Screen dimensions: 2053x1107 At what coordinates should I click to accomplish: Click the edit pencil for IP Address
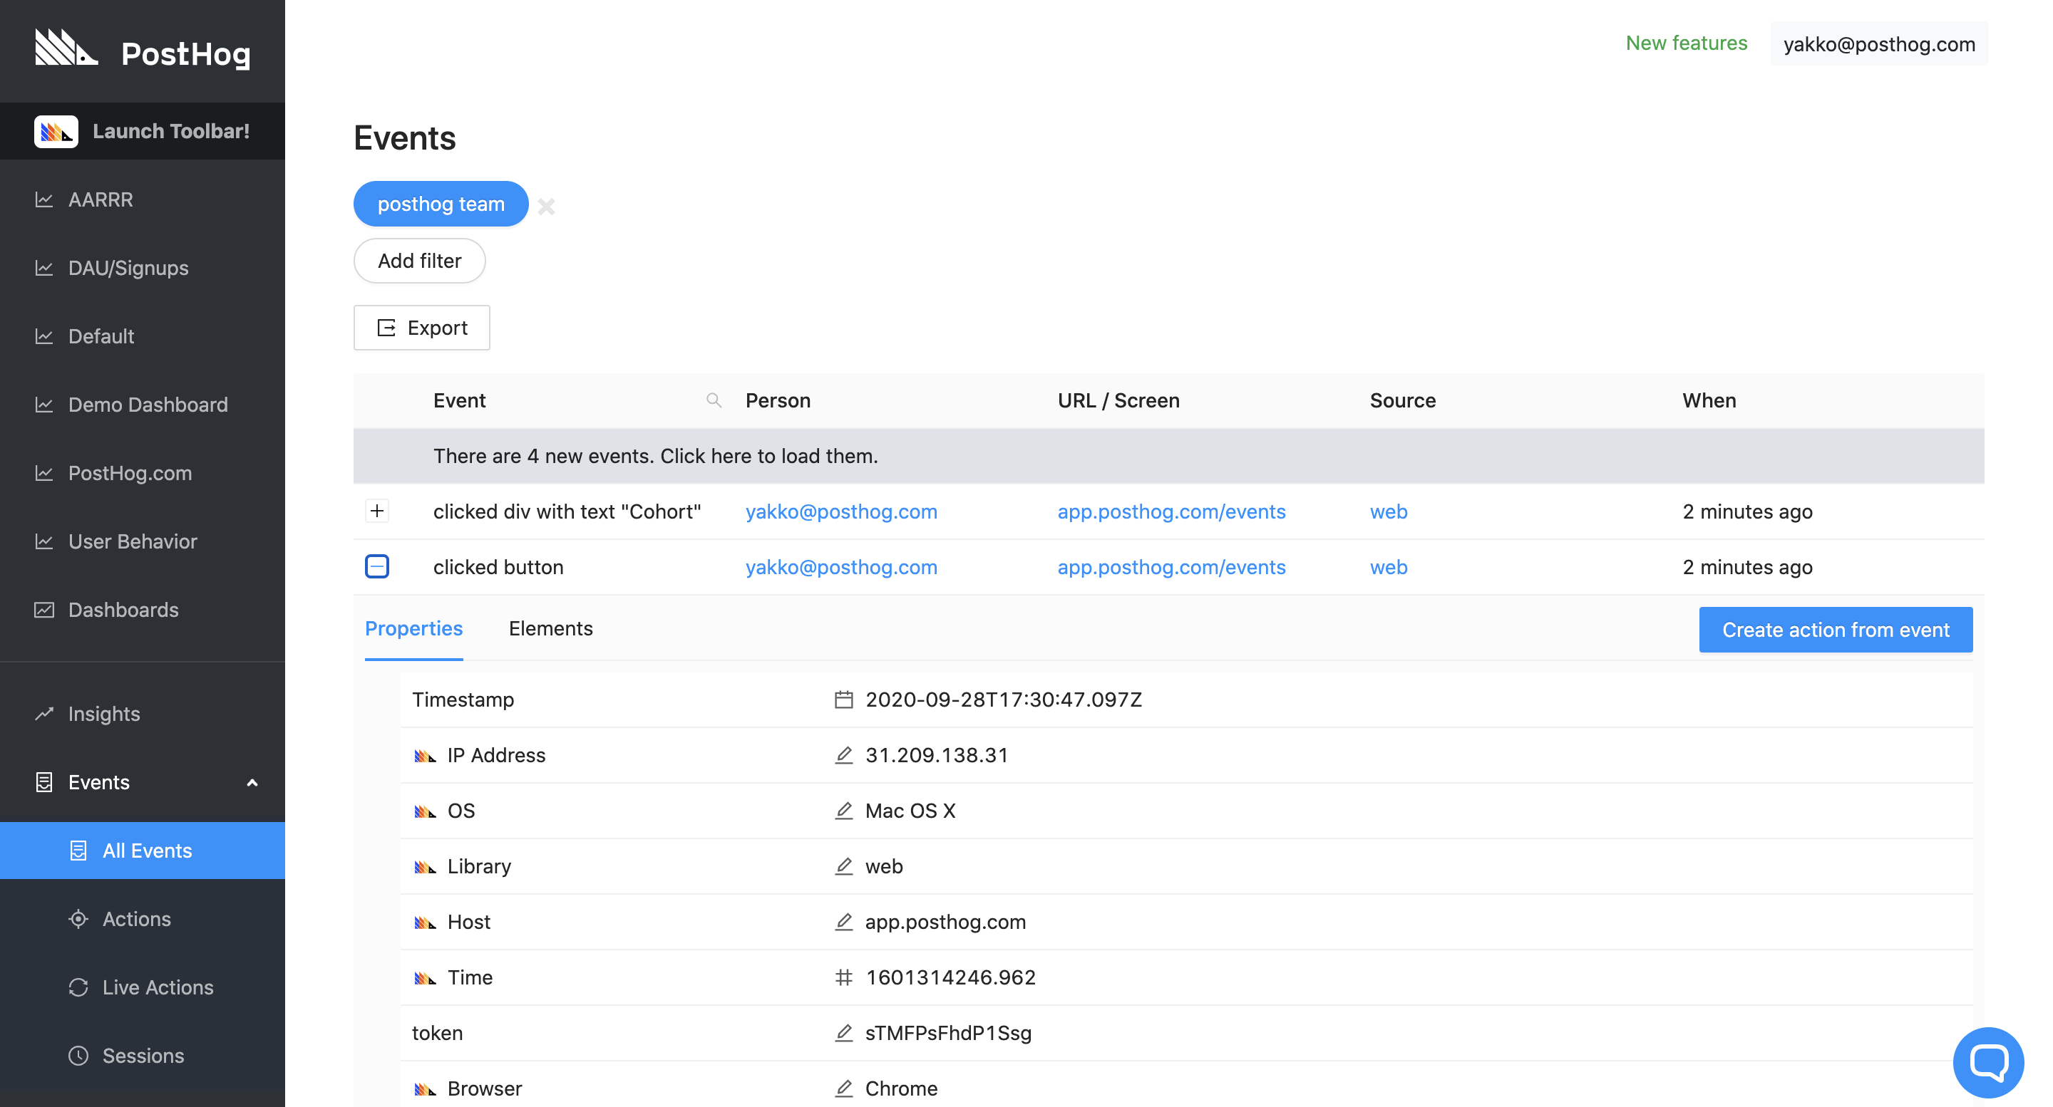[843, 755]
